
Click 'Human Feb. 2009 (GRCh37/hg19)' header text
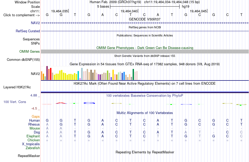115,2
